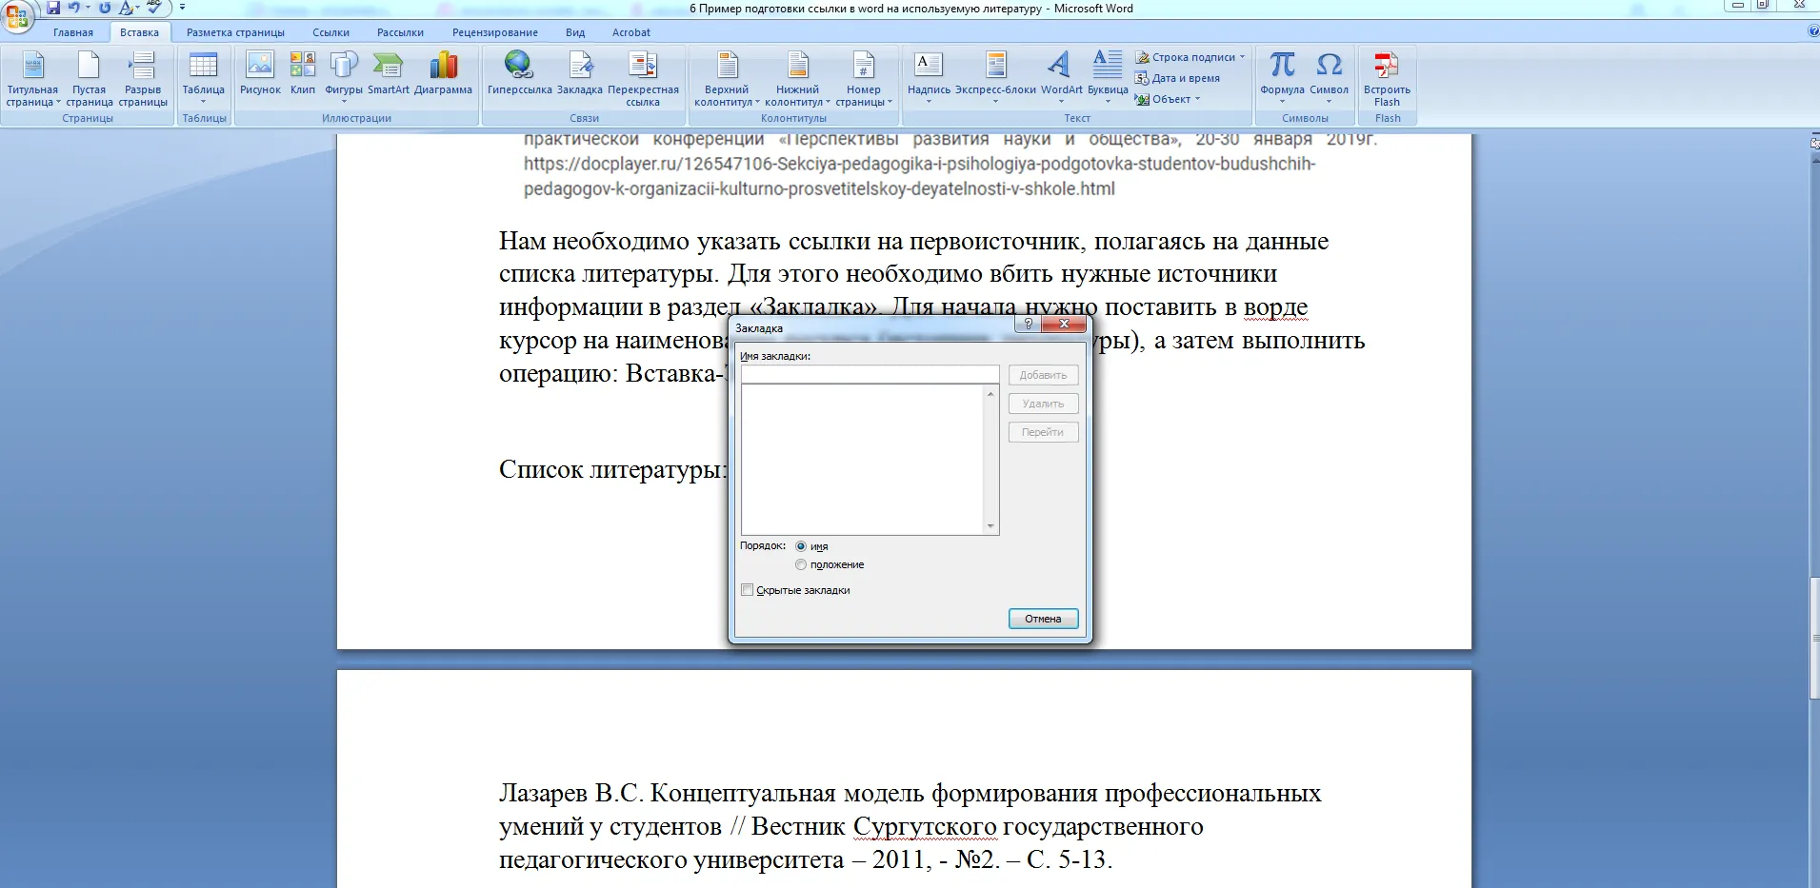
Task: Click the bookmark dialog help question mark
Action: (1028, 324)
